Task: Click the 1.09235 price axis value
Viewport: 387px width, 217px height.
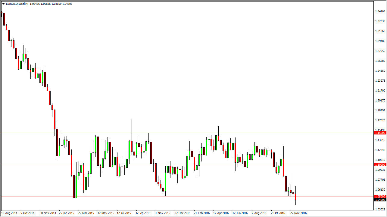Action: (x=380, y=170)
